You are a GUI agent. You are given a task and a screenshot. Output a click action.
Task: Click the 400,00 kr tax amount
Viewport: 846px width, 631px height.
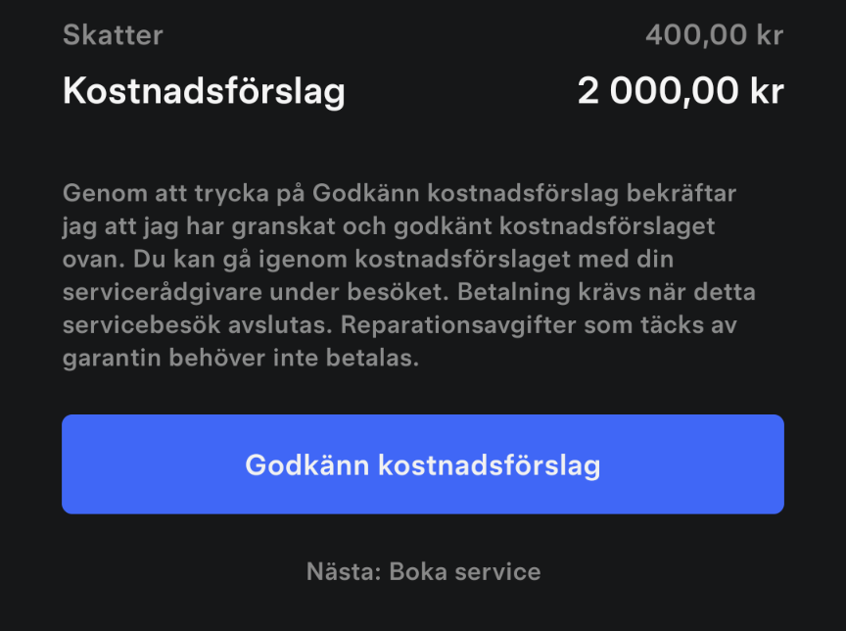[714, 36]
